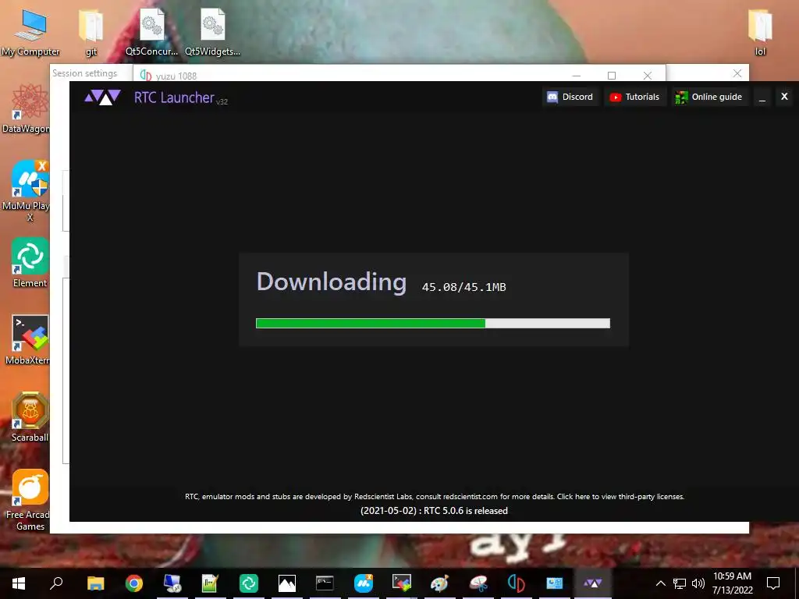Switch to Command Prompt in taskbar

pos(325,583)
